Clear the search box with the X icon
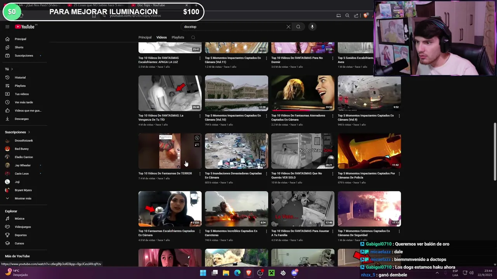 288,27
